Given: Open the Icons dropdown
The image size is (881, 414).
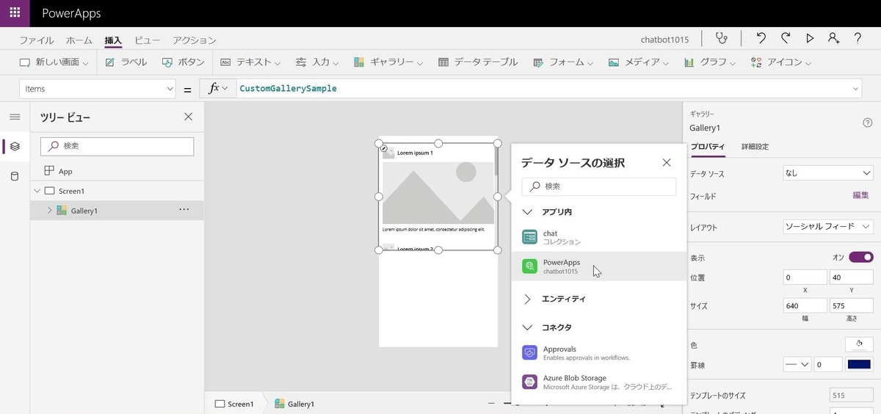Looking at the screenshot, I should click(781, 62).
